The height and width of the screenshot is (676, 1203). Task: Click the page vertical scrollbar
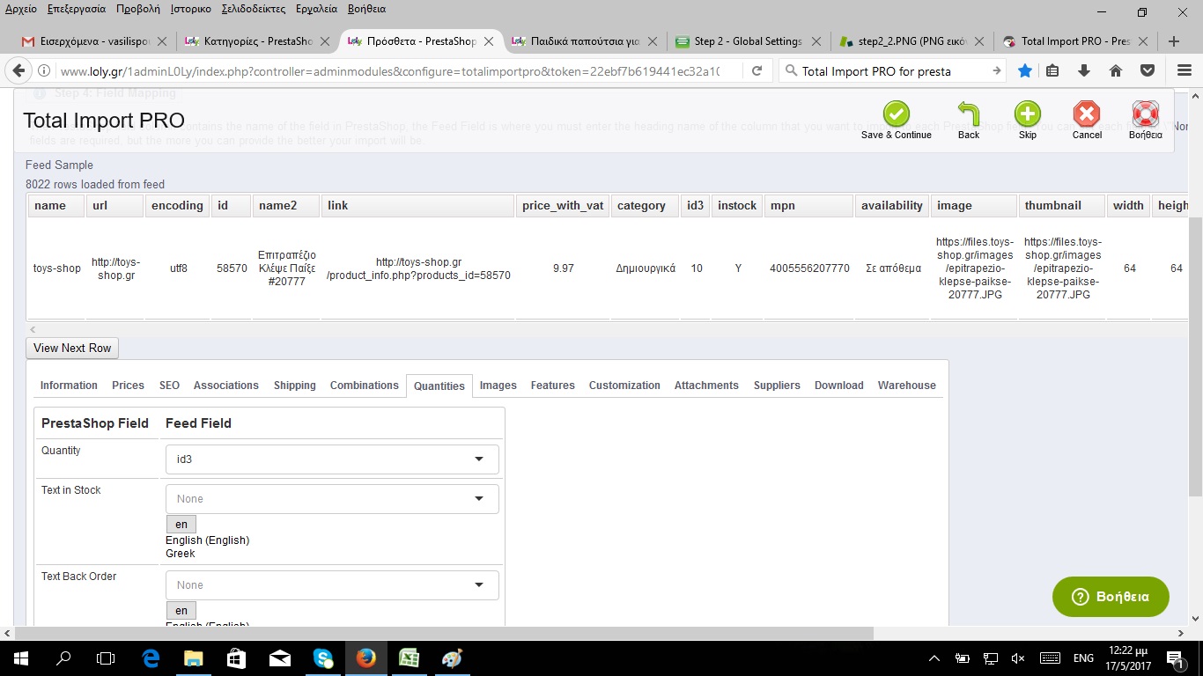[1195, 356]
